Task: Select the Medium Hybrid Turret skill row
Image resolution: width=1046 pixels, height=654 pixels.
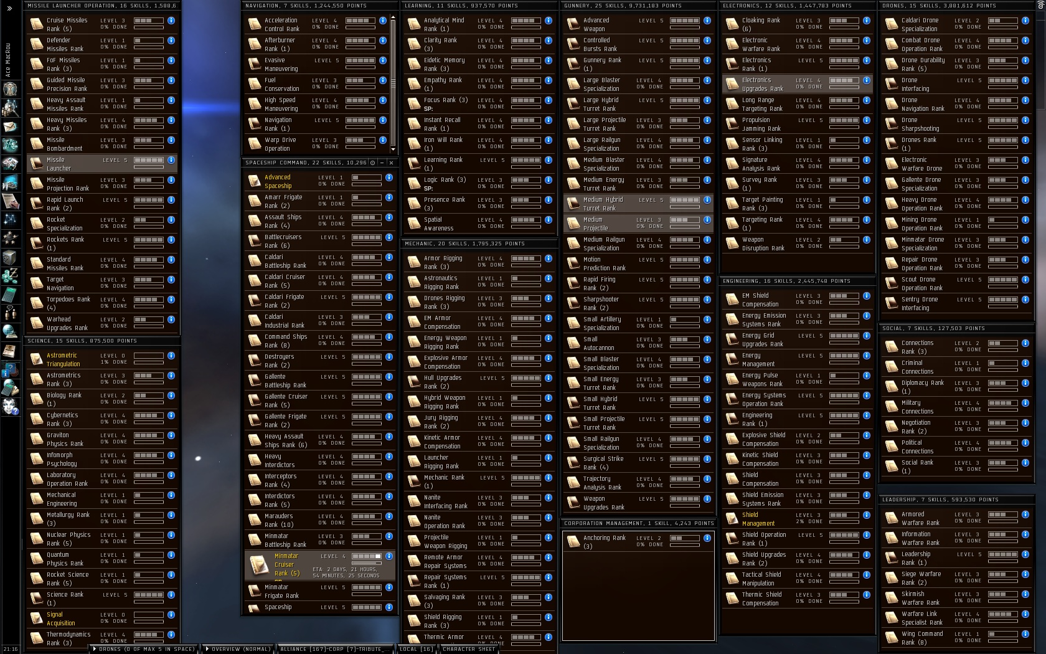Action: click(638, 204)
